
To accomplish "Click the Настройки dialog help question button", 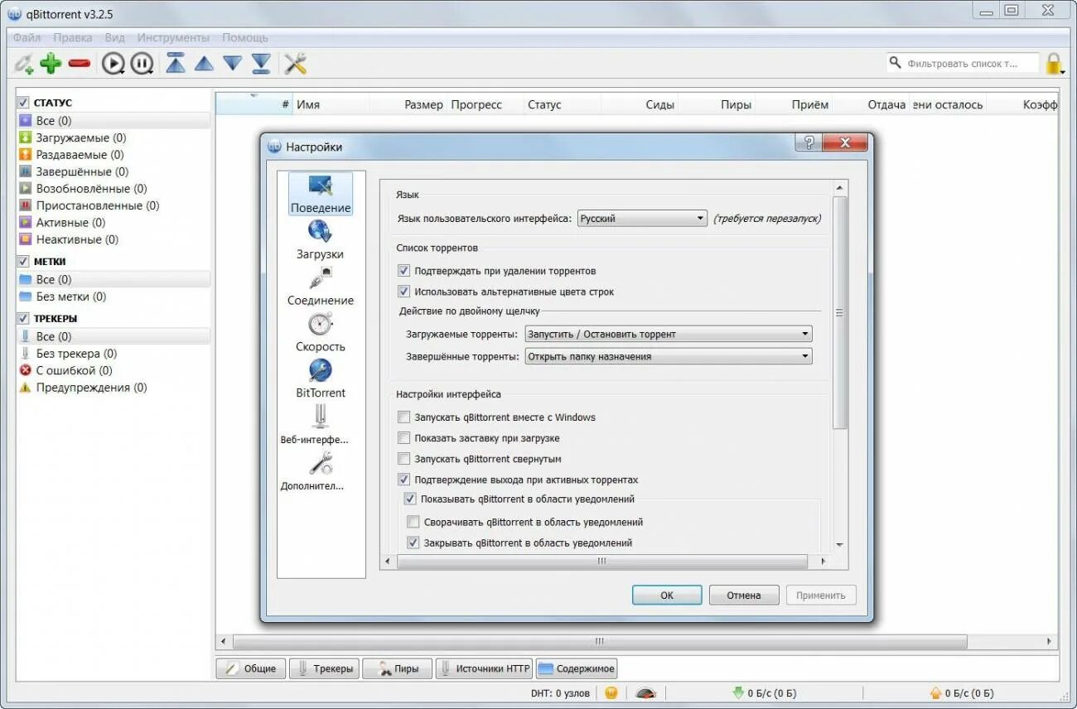I will coord(809,142).
